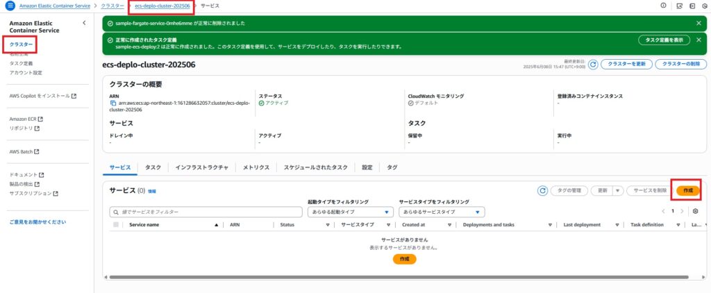This screenshot has width=711, height=293.
Task: Switch to the タスク tab
Action: [x=153, y=167]
